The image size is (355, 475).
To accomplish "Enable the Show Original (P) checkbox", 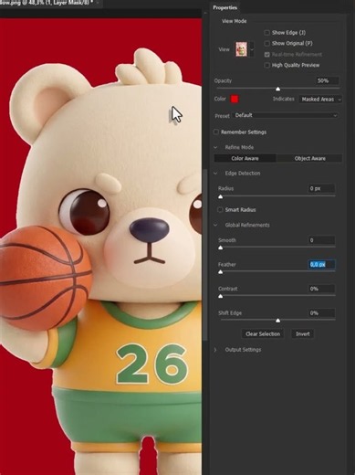I will [266, 44].
